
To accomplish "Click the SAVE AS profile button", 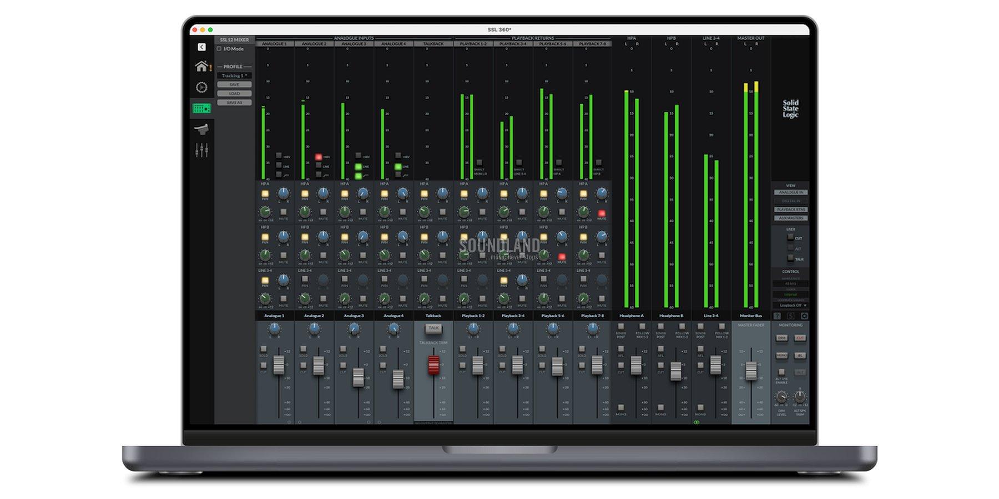I will (x=234, y=103).
